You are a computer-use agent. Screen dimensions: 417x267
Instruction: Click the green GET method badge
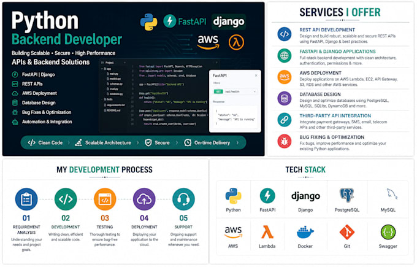(218, 91)
